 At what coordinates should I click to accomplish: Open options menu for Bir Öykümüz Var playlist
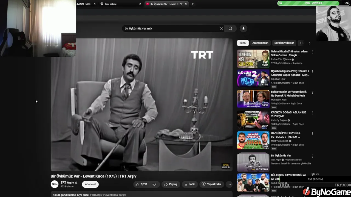coord(313,156)
